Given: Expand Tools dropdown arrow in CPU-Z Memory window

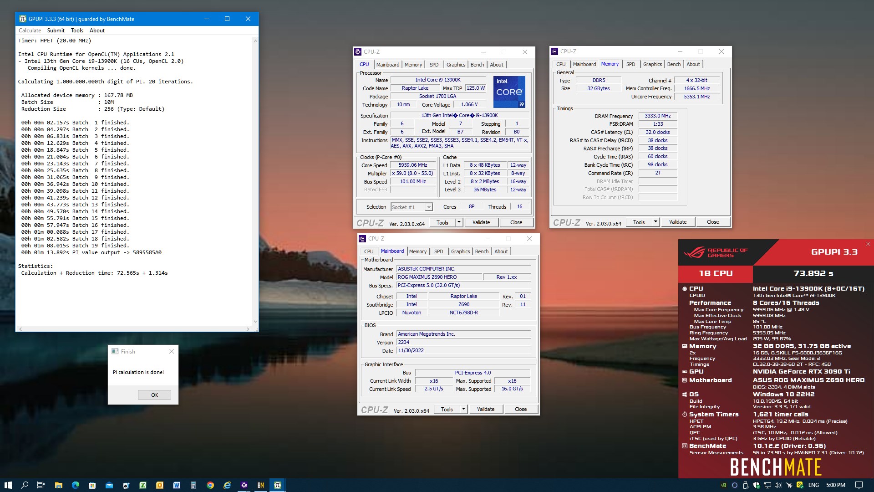Looking at the screenshot, I should click(x=655, y=222).
